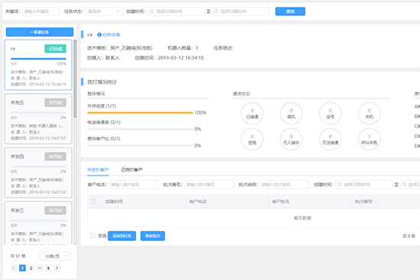The image size is (420, 280).
Task: Click the task list vertical scrollbar
Action: click(76, 79)
